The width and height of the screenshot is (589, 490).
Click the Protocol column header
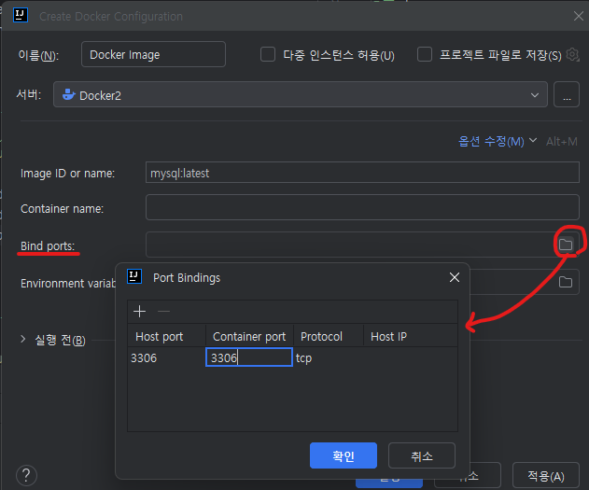tap(329, 336)
